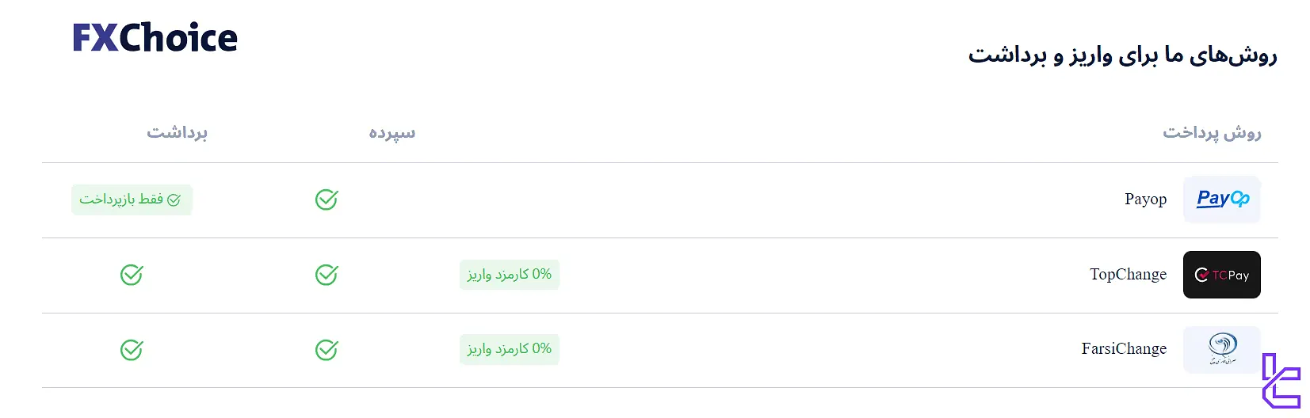
Task: Click the deposit and withdrawal methods heading
Action: [x=1122, y=55]
